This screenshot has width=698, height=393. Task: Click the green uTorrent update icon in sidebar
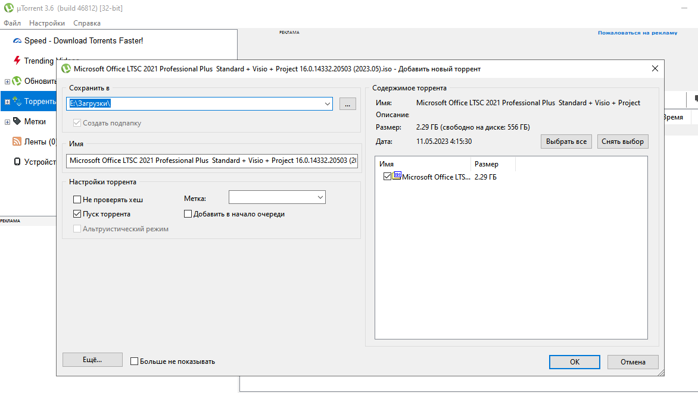(x=17, y=81)
